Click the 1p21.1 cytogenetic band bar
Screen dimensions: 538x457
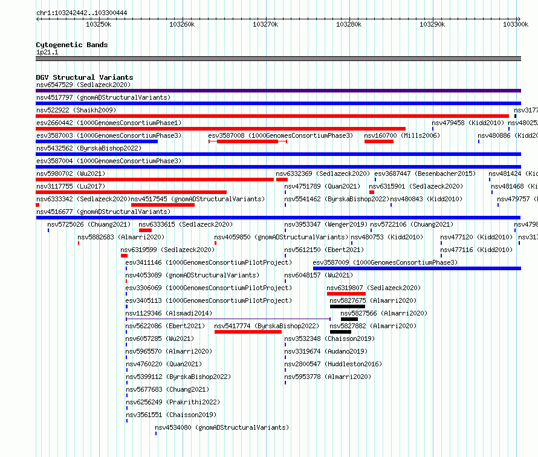click(x=278, y=59)
